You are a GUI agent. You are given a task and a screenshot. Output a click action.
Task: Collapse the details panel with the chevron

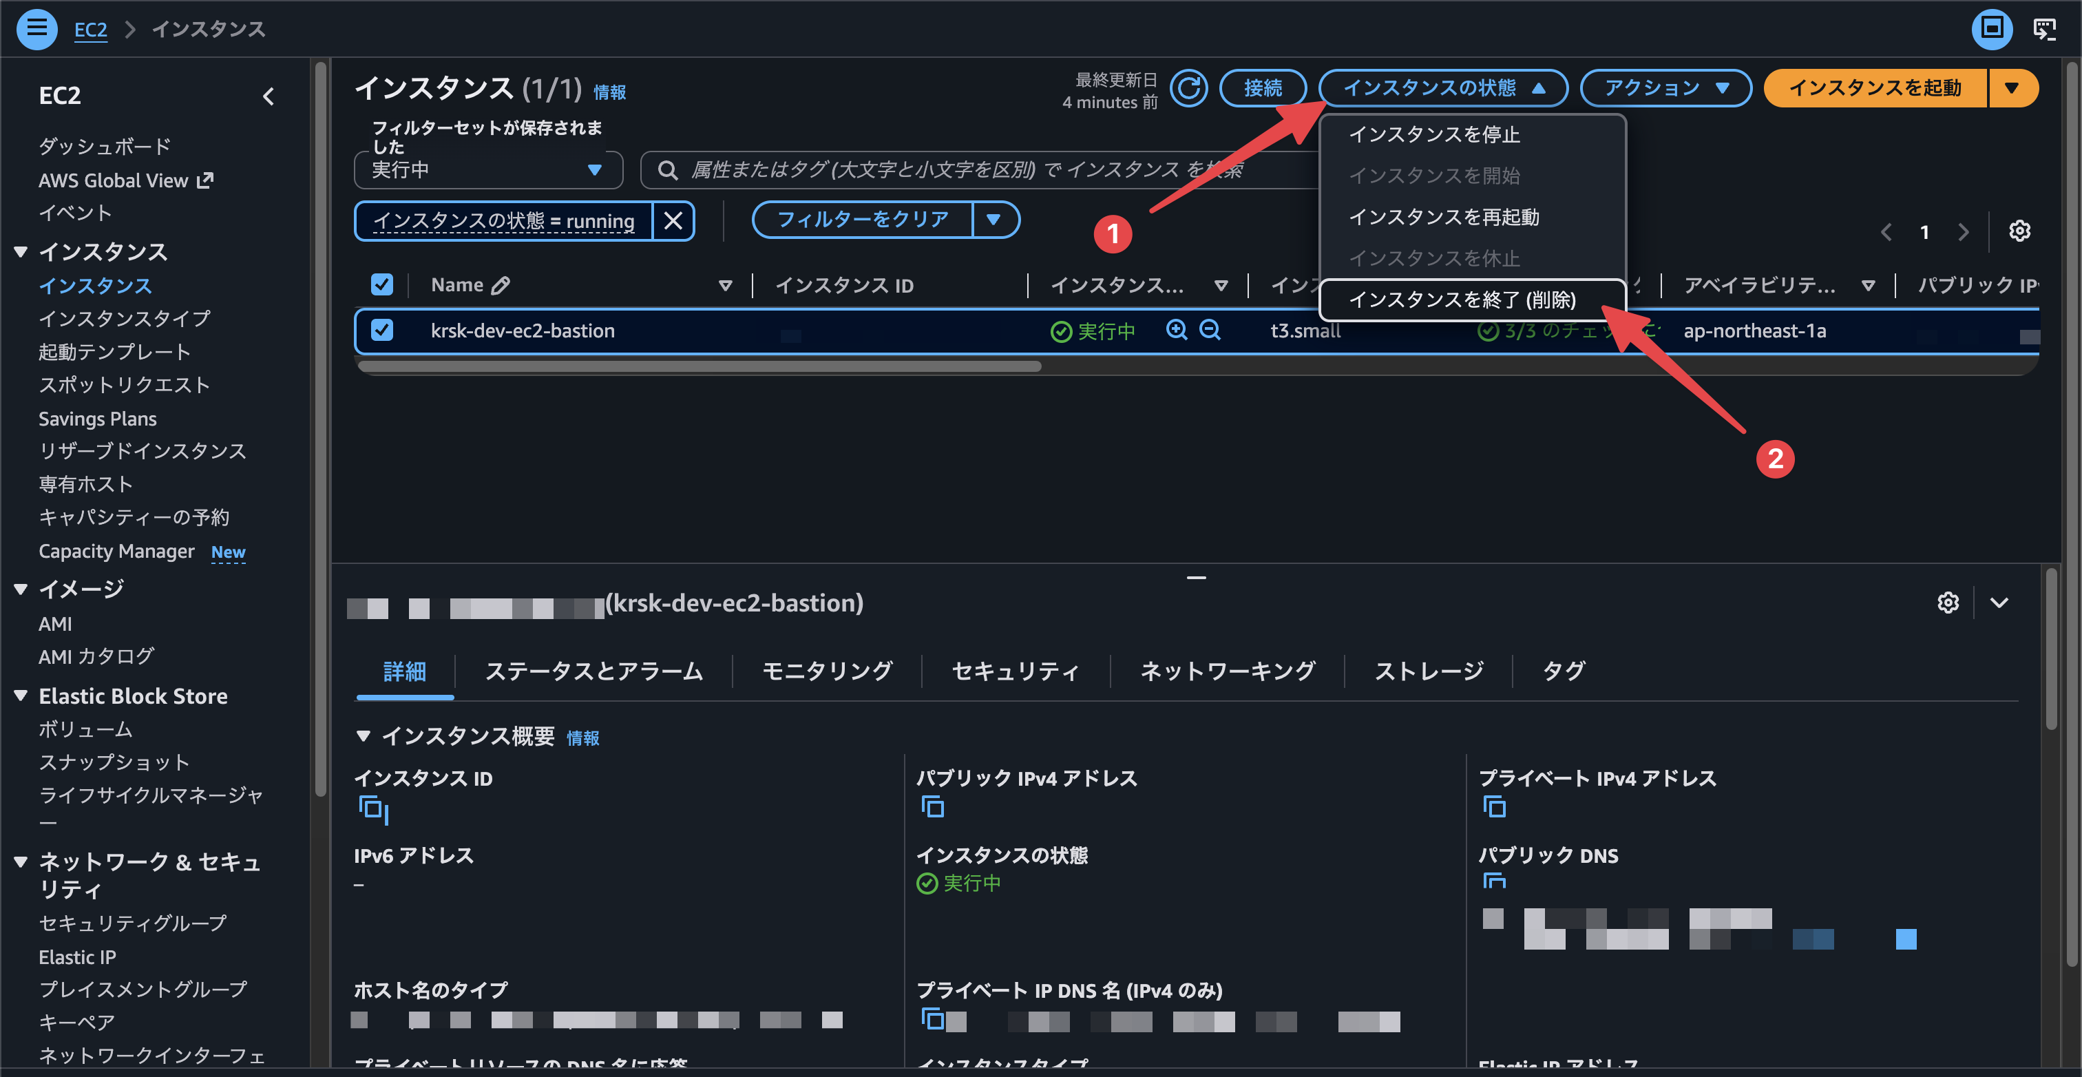1999,603
